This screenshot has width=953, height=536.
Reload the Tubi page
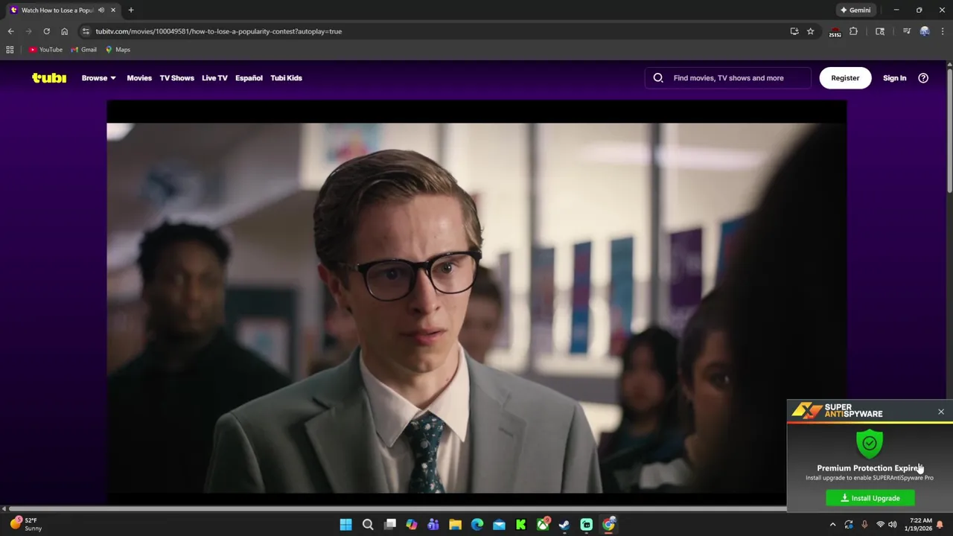46,31
